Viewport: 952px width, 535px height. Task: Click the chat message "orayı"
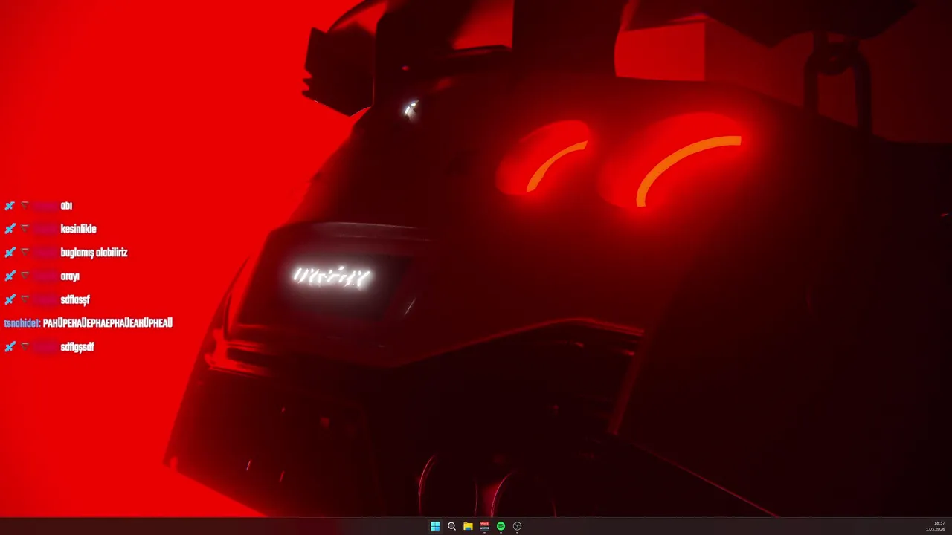[x=70, y=276]
